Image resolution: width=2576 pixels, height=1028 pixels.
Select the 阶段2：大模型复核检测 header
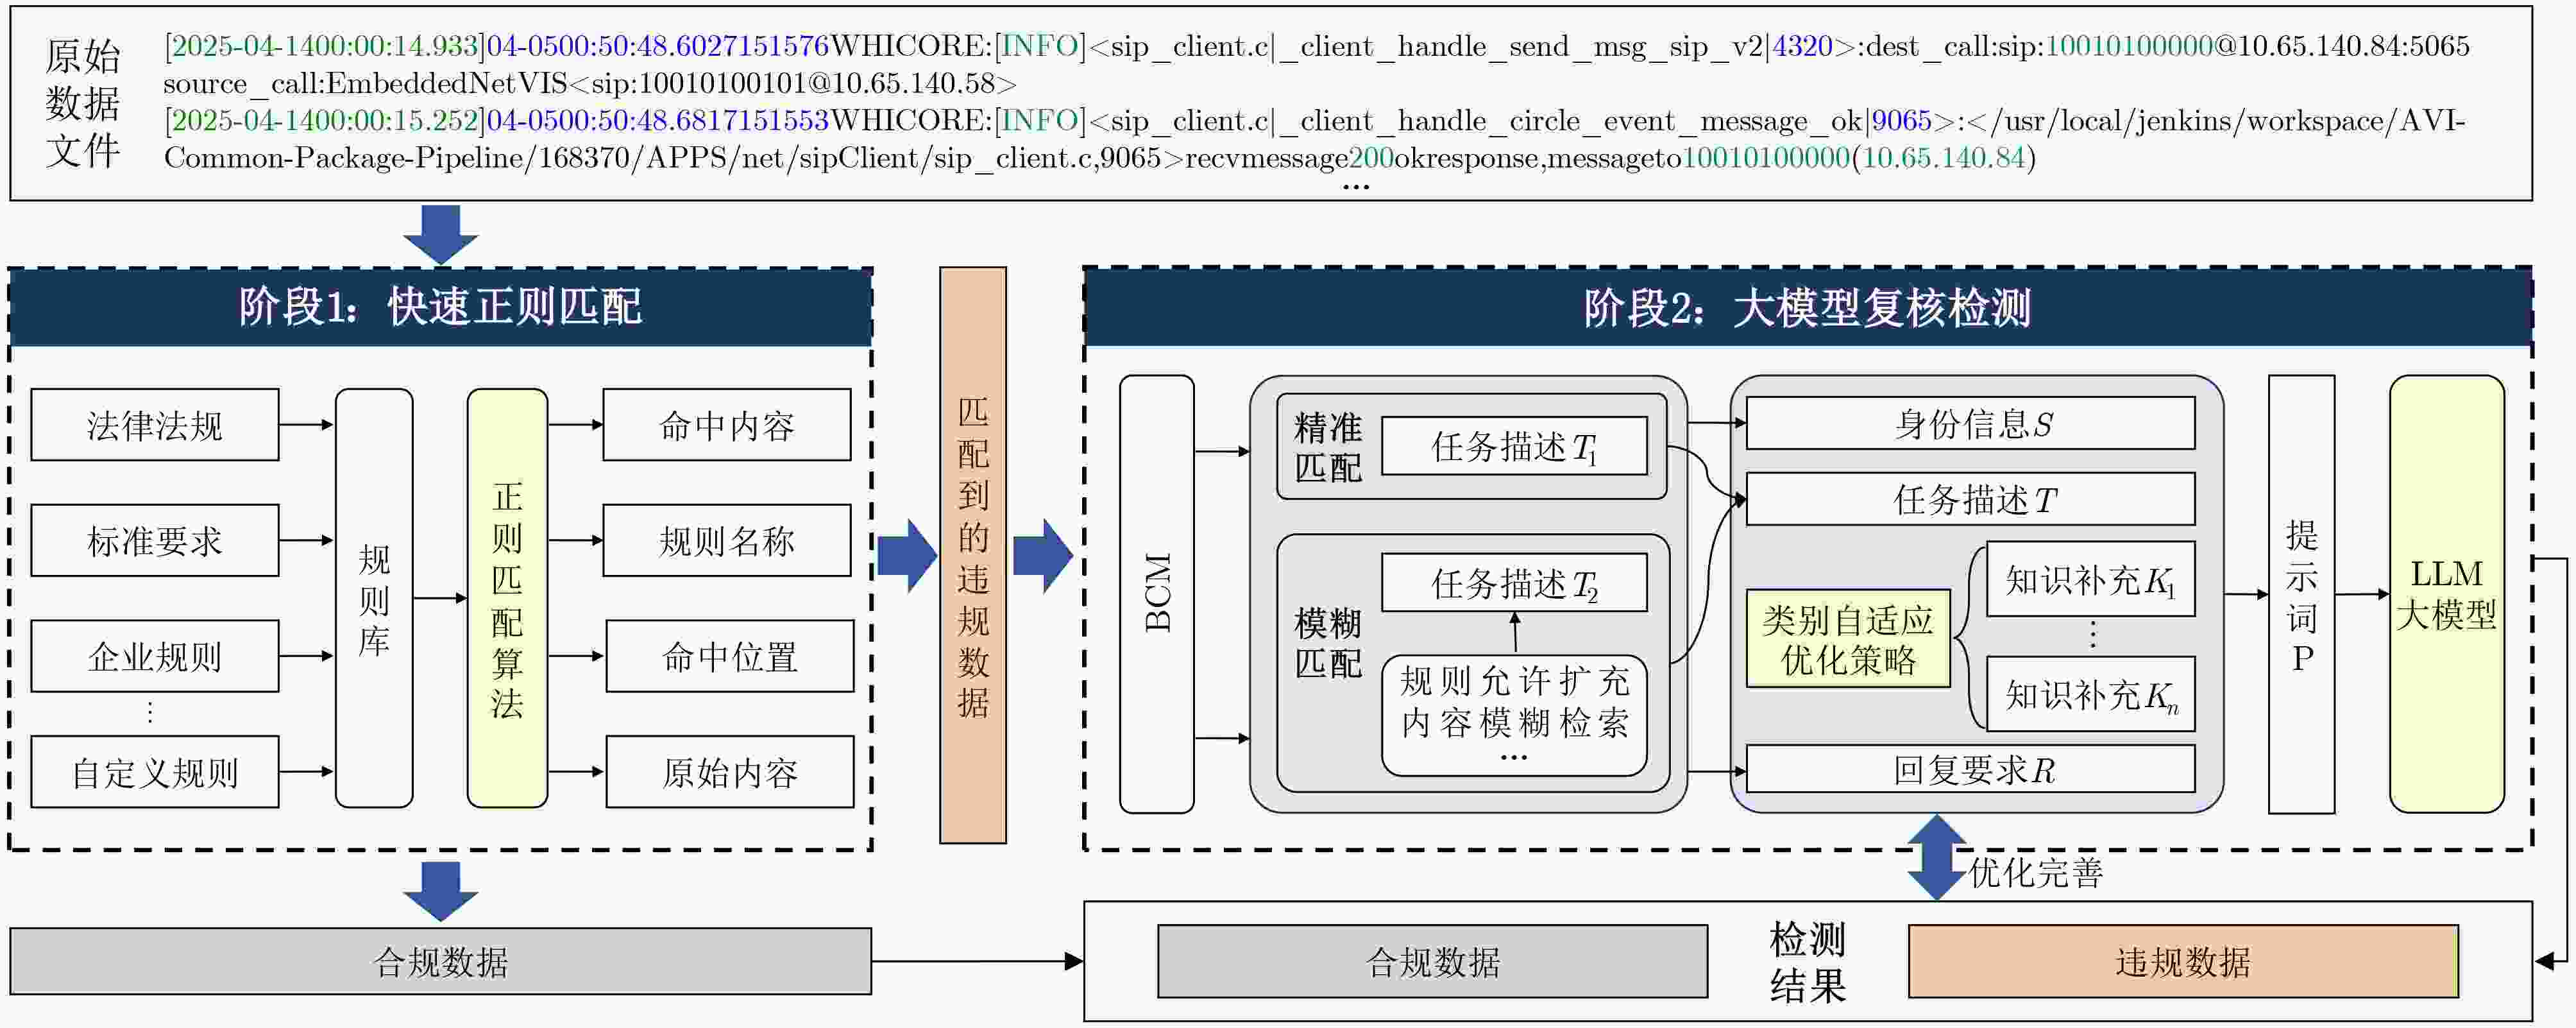1807,307
